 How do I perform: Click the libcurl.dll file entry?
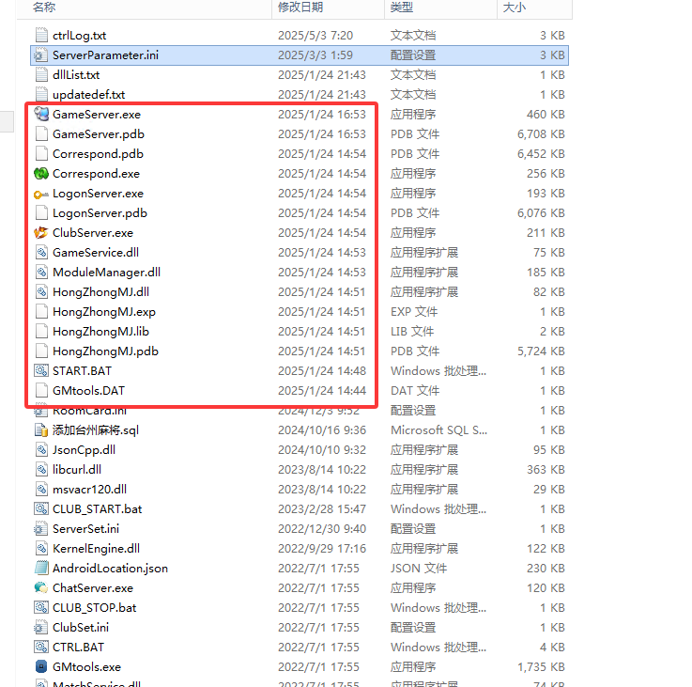[77, 469]
